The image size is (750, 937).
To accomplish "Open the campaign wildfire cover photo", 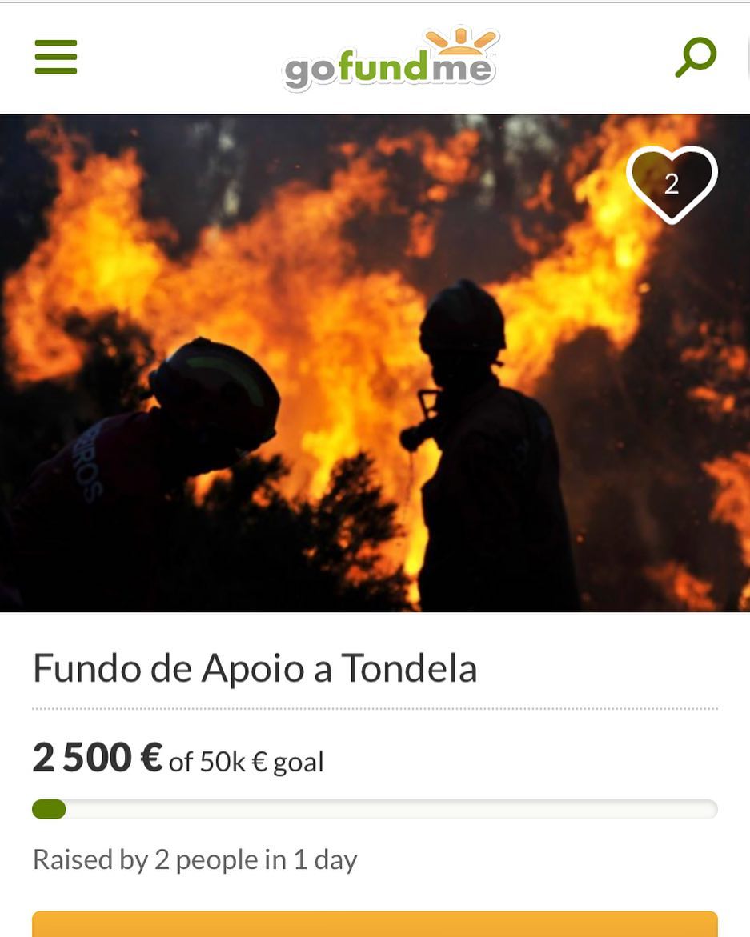I will [375, 362].
